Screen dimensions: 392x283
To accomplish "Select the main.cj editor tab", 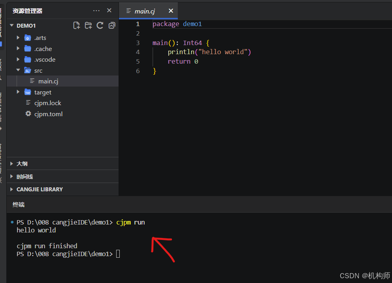I will click(x=148, y=11).
